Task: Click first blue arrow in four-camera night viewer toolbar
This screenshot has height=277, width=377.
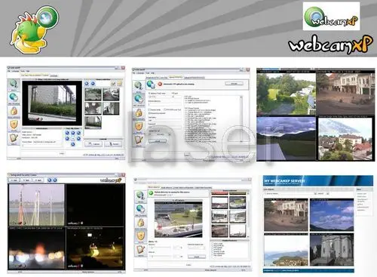Action: [x=50, y=180]
